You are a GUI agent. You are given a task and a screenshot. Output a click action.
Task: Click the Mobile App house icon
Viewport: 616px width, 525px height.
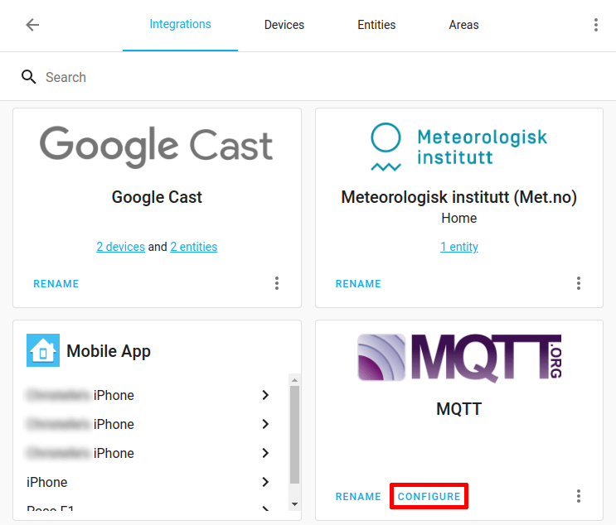(43, 350)
